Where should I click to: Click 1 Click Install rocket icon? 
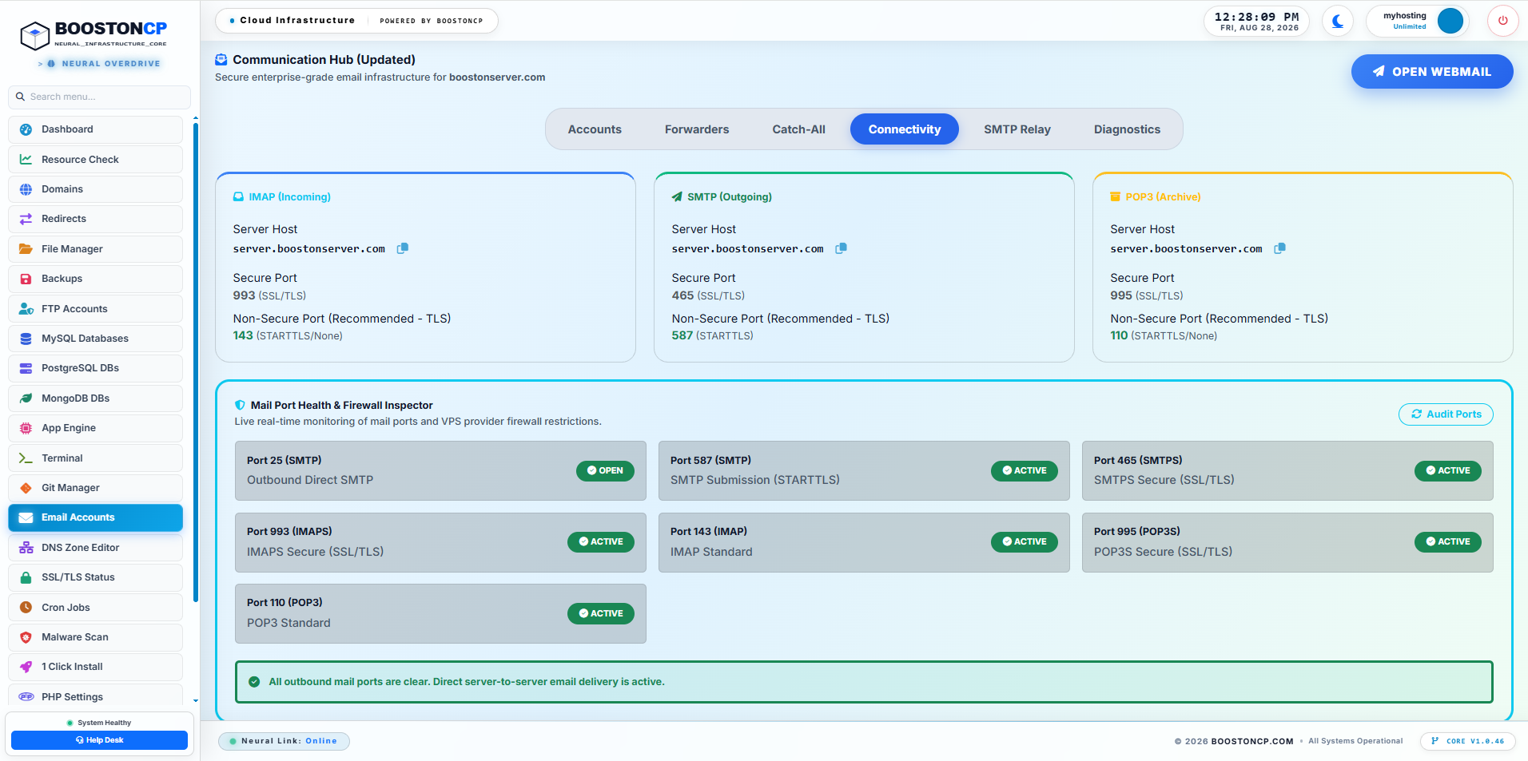coord(26,667)
